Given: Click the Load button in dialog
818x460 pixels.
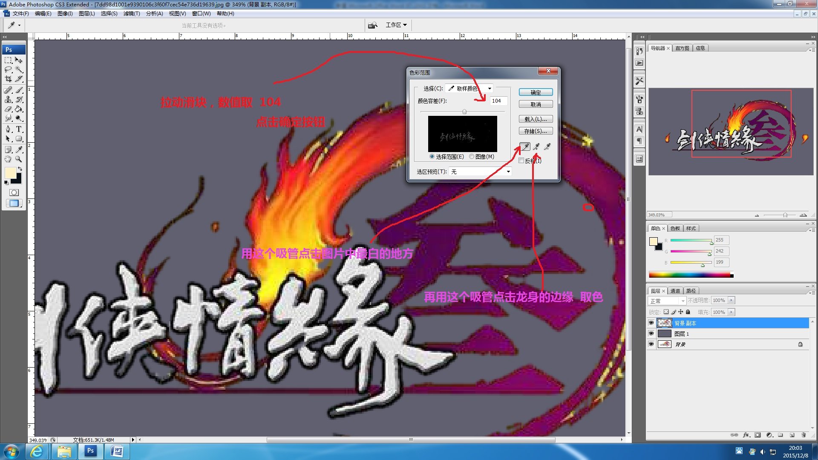Looking at the screenshot, I should [x=536, y=119].
